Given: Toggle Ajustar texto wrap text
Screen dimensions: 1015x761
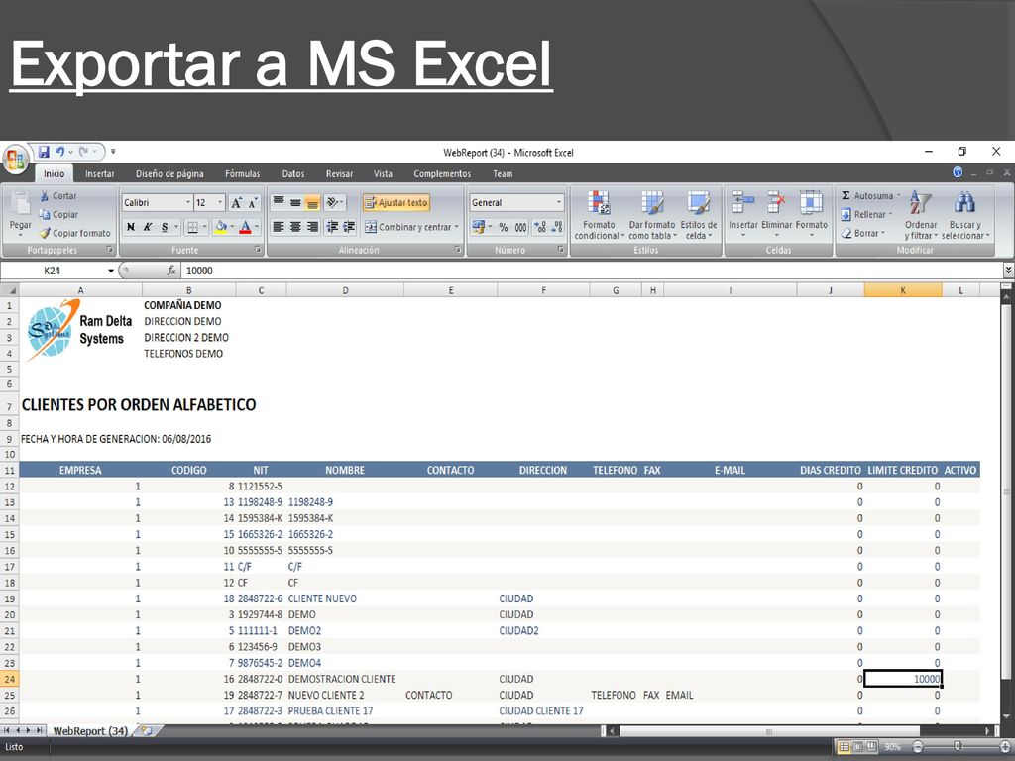Looking at the screenshot, I should click(396, 202).
